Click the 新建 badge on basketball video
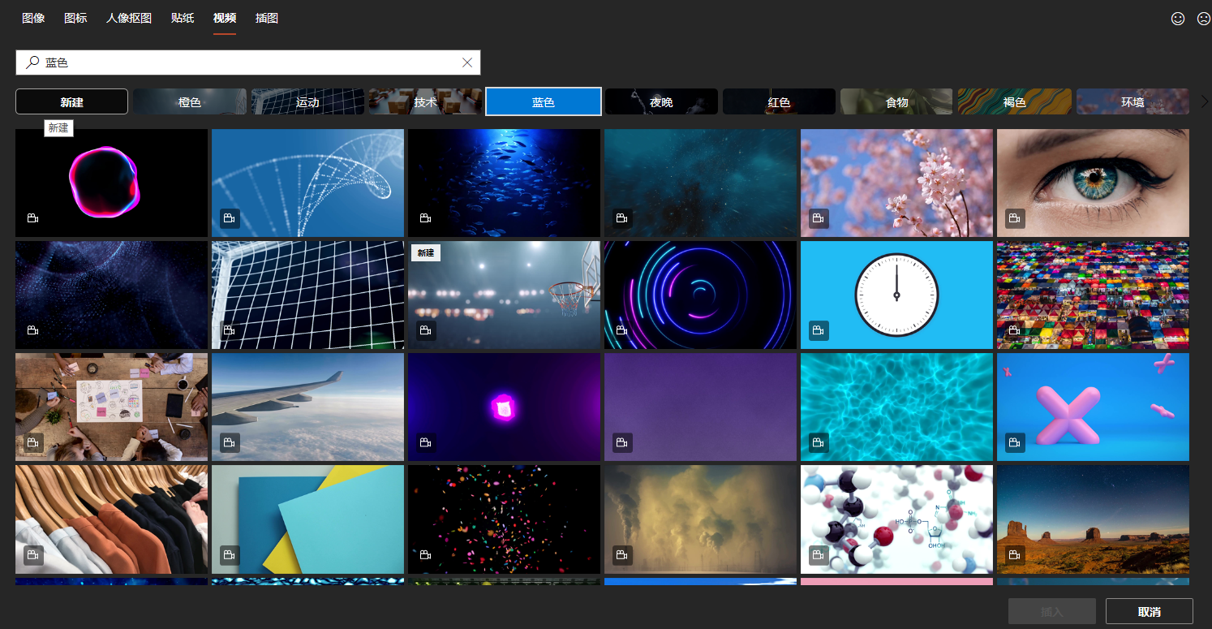Screen dimensions: 1212x629 pos(426,253)
